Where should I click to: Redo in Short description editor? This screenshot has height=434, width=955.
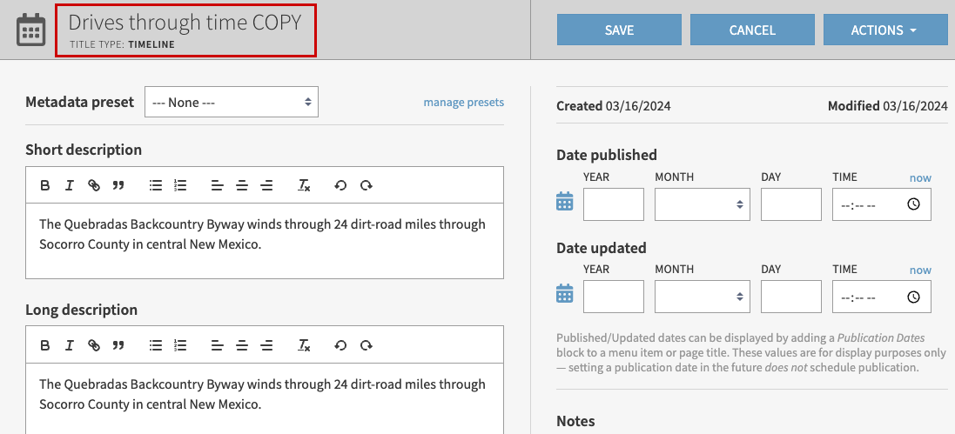pos(366,185)
